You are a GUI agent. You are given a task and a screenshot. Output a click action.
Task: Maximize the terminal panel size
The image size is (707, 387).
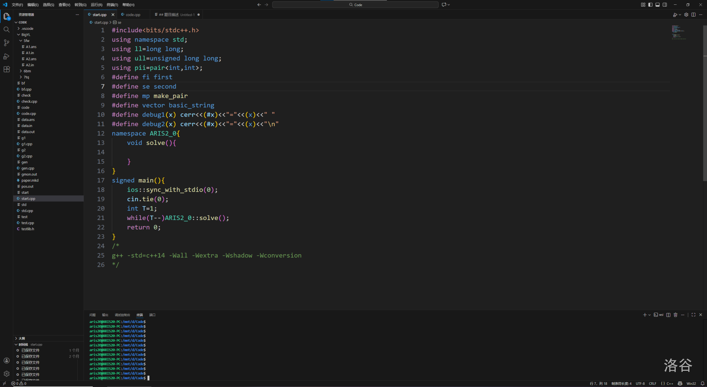tap(693, 315)
